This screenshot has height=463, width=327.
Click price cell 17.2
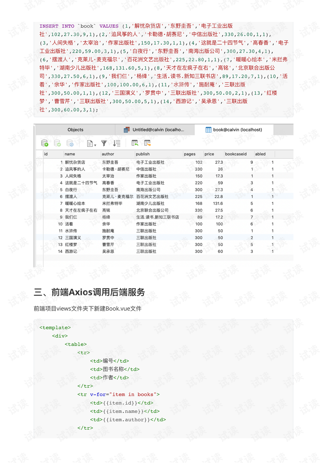219,217
